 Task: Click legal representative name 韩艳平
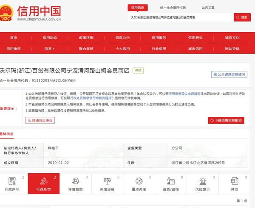[x=53, y=148]
